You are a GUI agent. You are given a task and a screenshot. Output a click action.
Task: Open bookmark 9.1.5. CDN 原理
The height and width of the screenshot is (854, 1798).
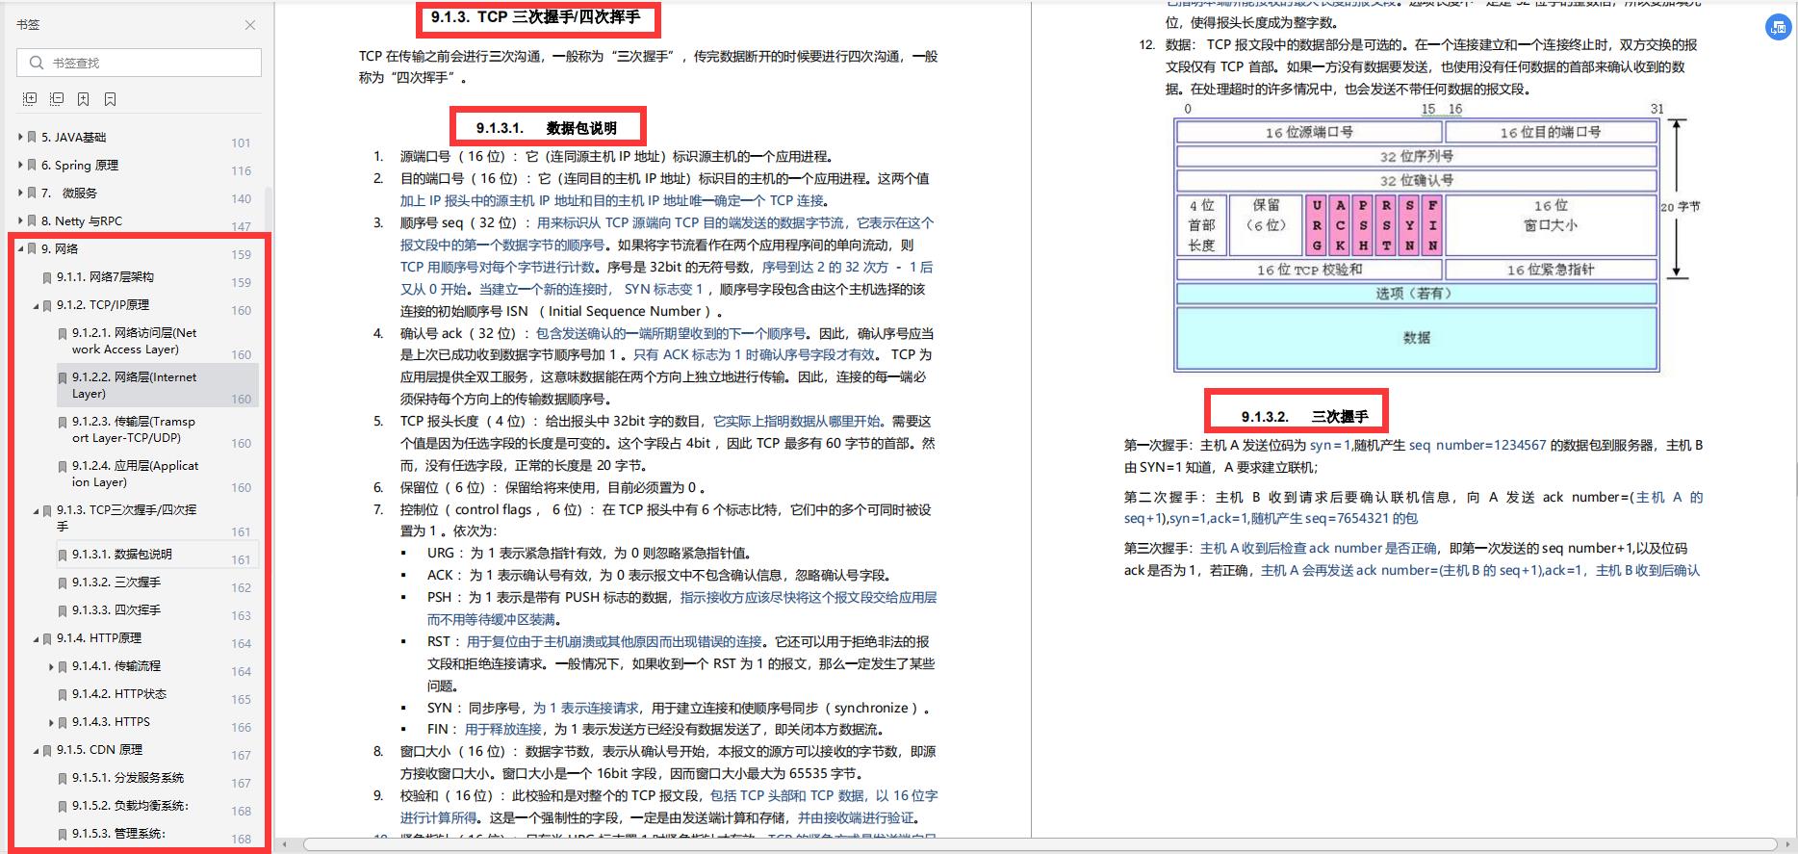coord(99,749)
